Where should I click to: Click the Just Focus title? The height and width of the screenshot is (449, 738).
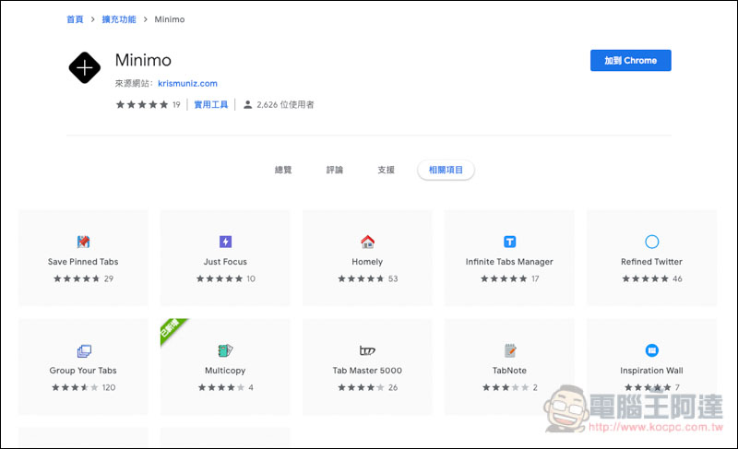pos(225,262)
